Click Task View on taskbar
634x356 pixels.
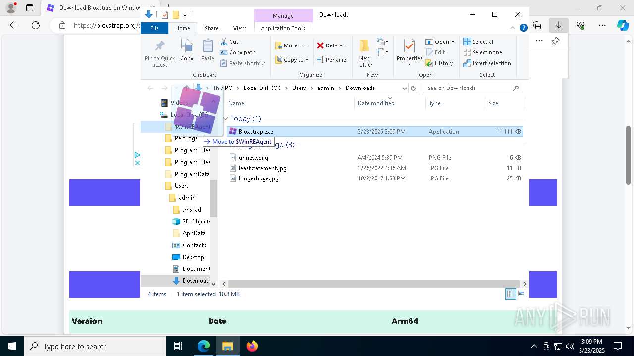[x=178, y=346]
